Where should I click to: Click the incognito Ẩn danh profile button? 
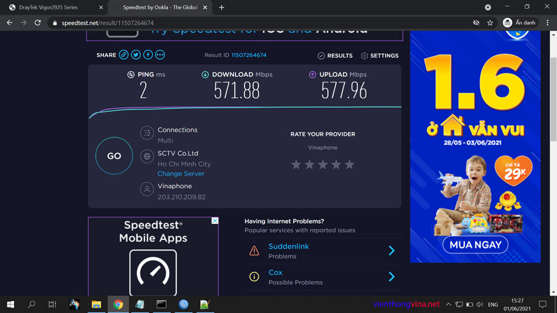coord(519,22)
